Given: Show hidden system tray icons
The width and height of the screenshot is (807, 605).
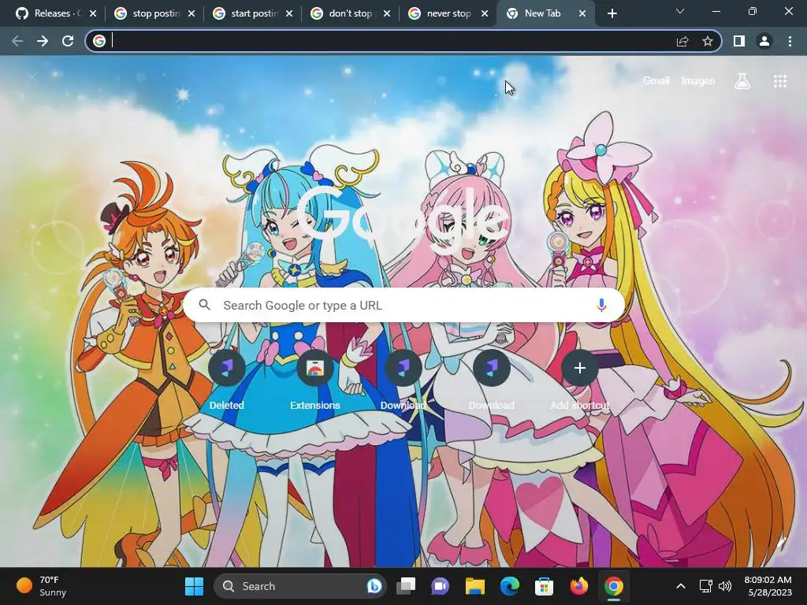Looking at the screenshot, I should tap(680, 586).
